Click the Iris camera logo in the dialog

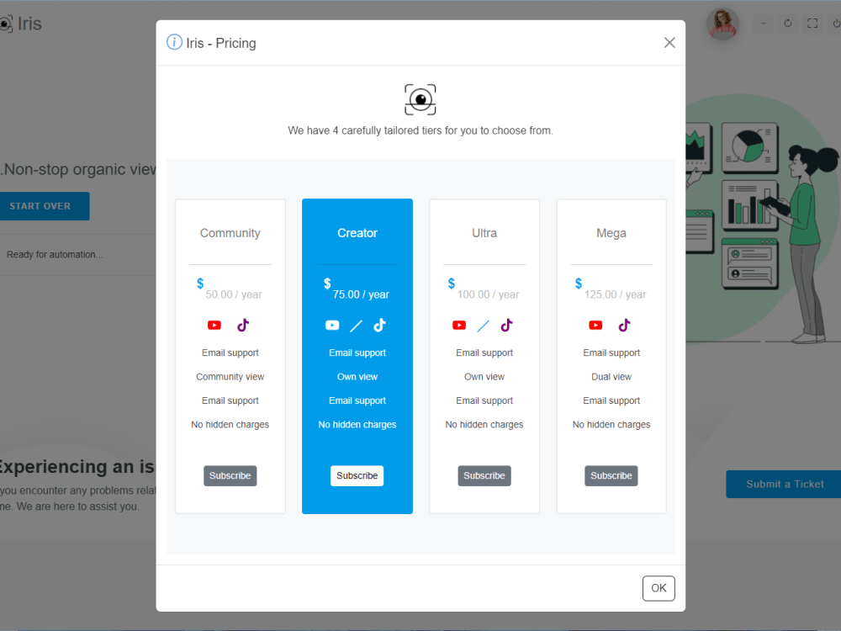click(x=420, y=99)
